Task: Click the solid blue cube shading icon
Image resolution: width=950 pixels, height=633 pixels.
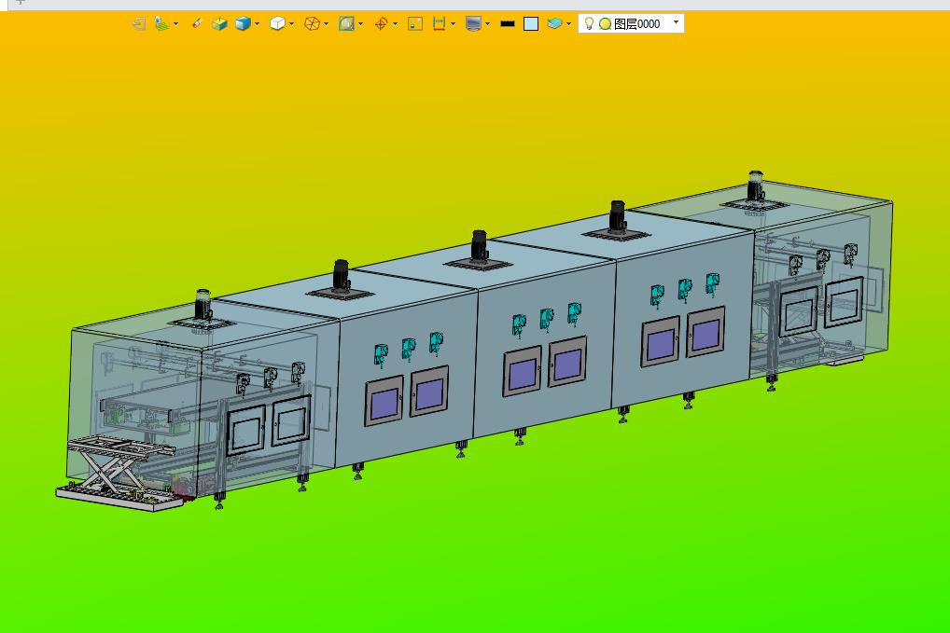Action: click(x=243, y=23)
